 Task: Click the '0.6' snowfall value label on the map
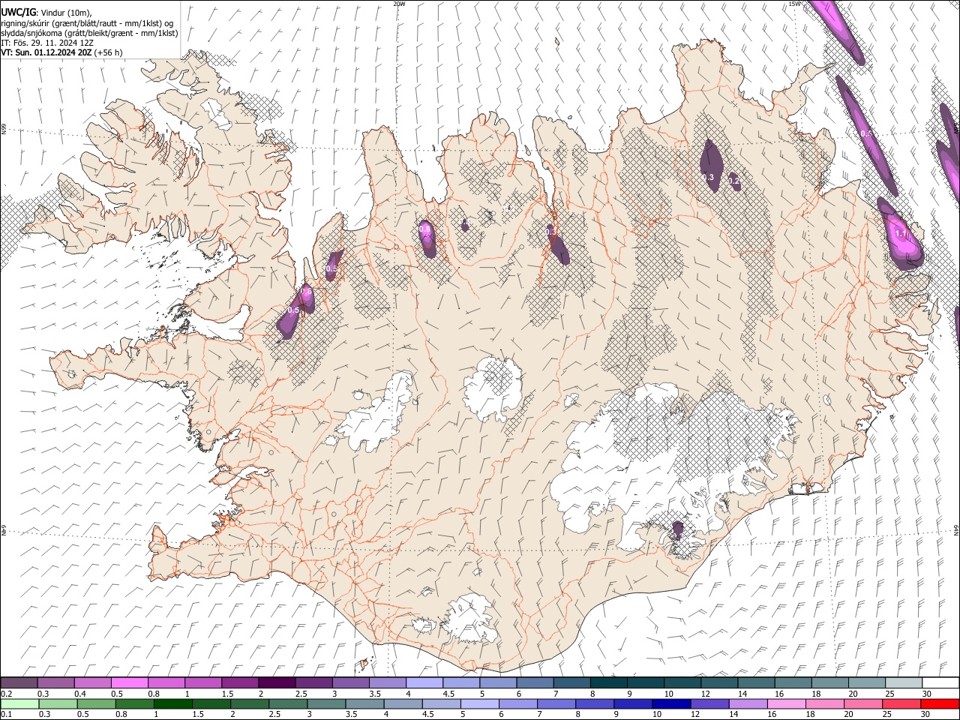tap(306, 292)
